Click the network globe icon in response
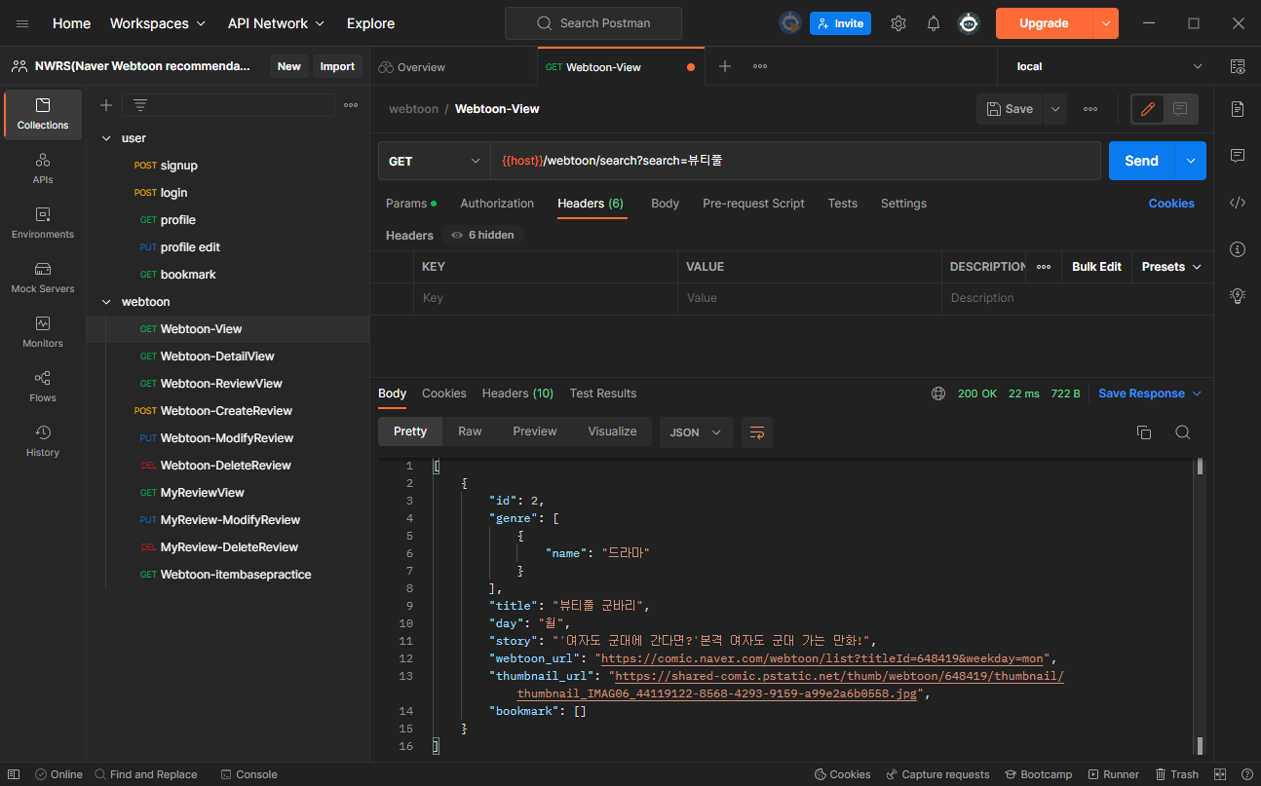1261x786 pixels. (x=938, y=393)
